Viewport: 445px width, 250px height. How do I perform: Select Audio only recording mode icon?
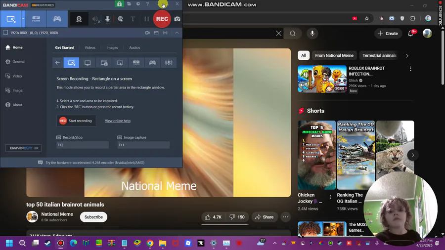pyautogui.click(x=169, y=63)
